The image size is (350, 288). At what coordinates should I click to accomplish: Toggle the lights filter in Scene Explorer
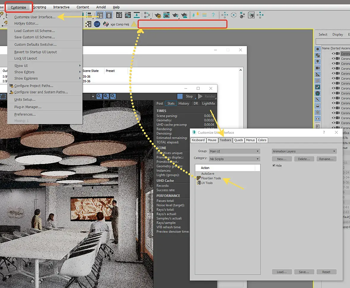tap(318, 62)
